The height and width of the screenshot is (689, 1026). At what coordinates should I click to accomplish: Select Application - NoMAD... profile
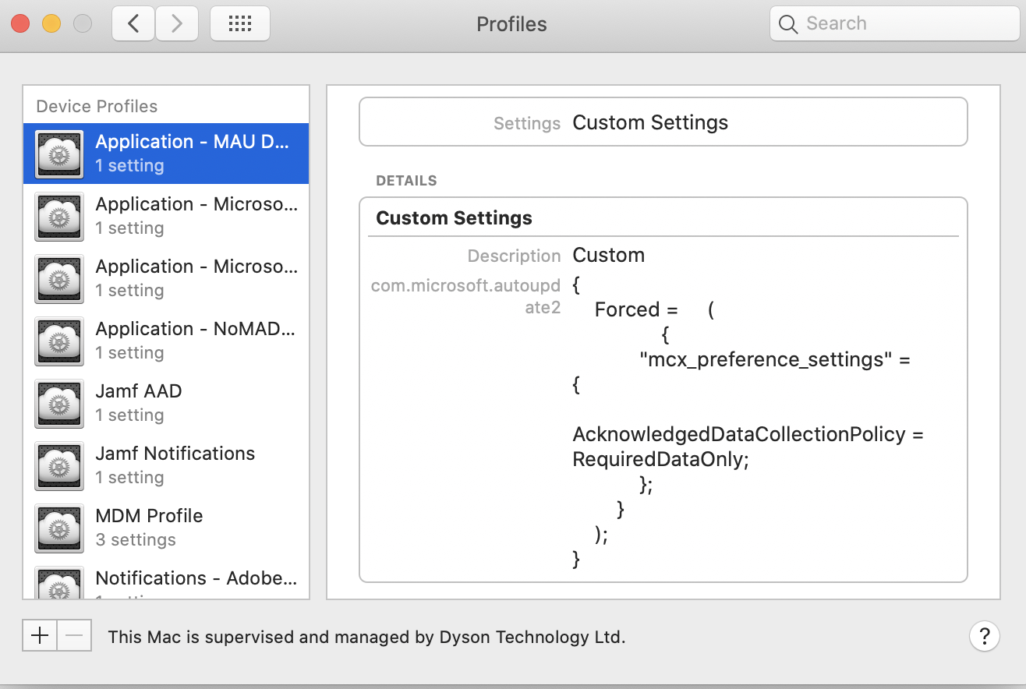pos(195,340)
